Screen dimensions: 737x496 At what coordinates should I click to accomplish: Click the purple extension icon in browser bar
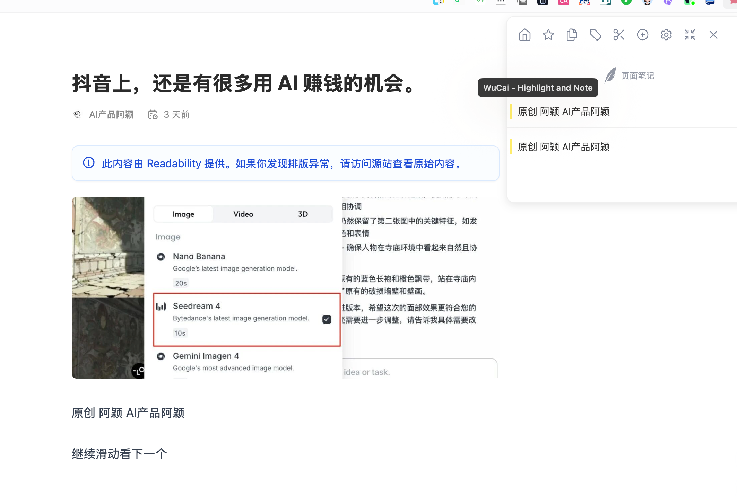pos(668,2)
